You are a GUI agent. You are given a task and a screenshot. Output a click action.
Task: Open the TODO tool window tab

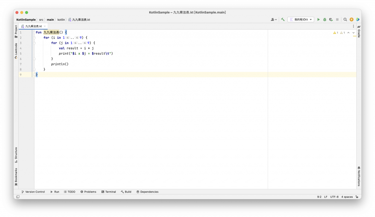(x=70, y=192)
